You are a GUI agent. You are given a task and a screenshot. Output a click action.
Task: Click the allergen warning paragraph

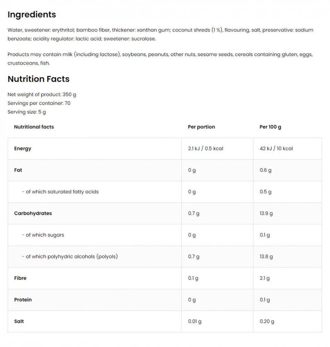pos(160,59)
